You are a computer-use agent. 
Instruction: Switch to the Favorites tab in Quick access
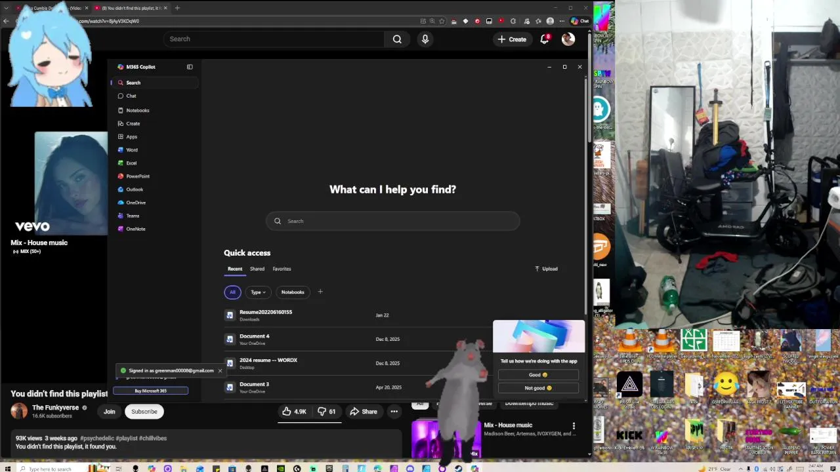click(282, 269)
